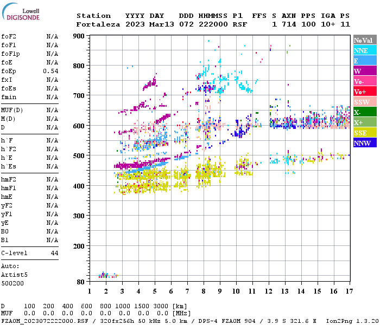Viewport: 380px width, 325px height.
Task: Select the NNE cyan legend swatch
Action: point(365,50)
